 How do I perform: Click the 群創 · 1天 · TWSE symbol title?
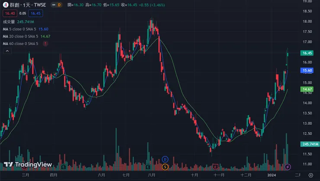[28, 5]
